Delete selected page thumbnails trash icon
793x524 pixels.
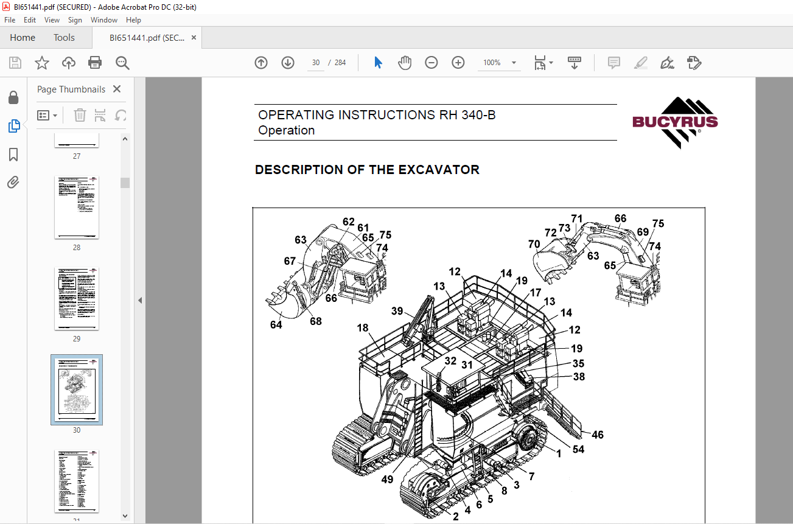click(80, 115)
